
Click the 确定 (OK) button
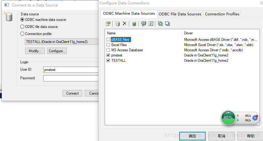(192, 136)
